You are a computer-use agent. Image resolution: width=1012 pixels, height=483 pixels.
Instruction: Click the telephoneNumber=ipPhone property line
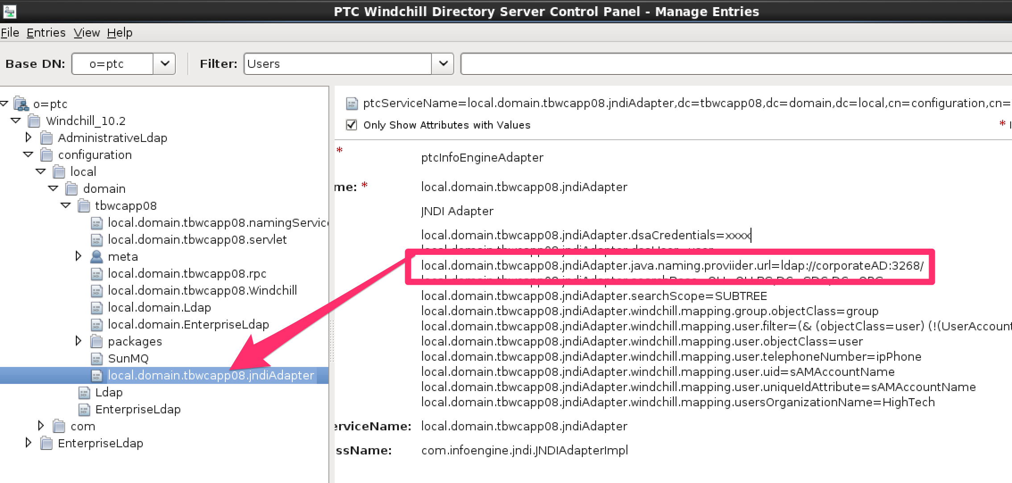click(671, 357)
